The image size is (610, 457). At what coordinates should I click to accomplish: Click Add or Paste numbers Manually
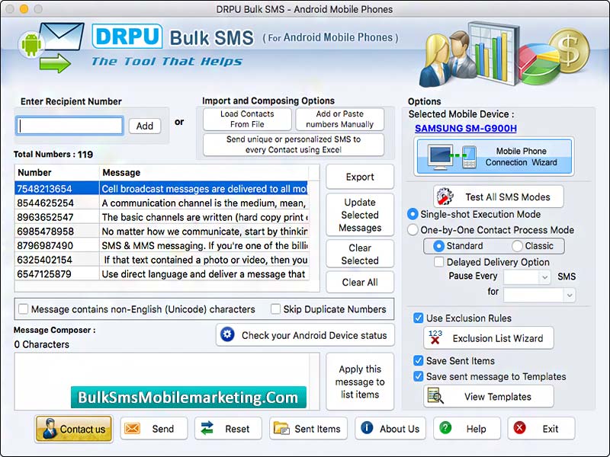click(x=339, y=119)
